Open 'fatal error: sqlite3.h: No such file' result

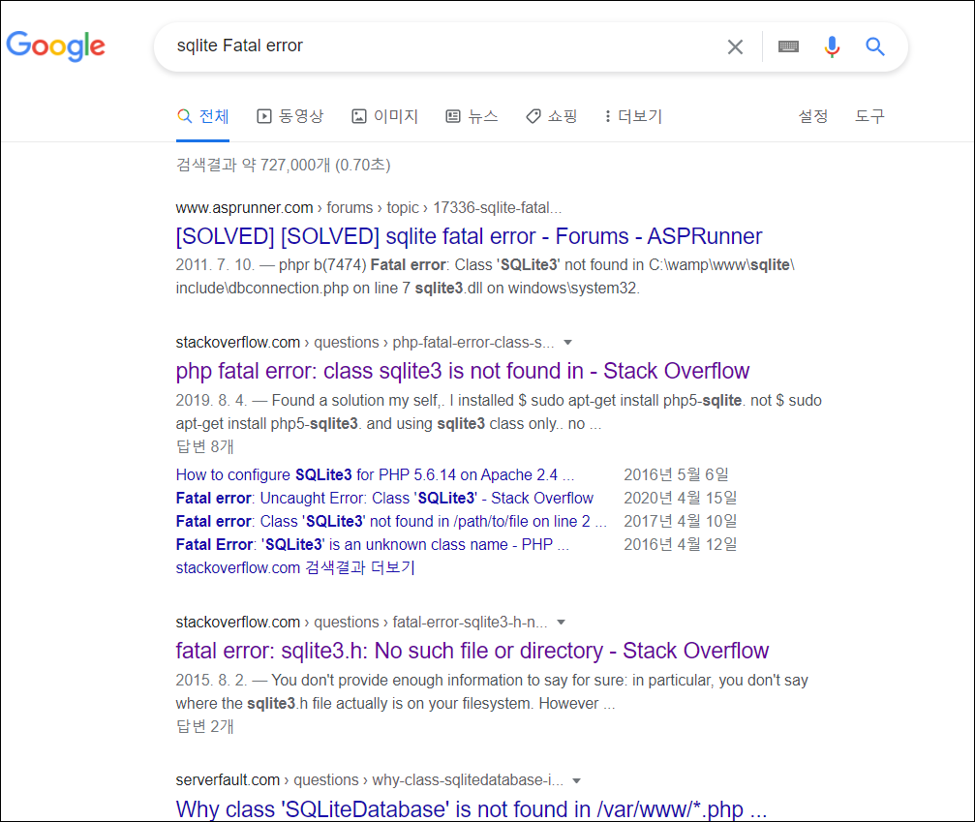(472, 651)
